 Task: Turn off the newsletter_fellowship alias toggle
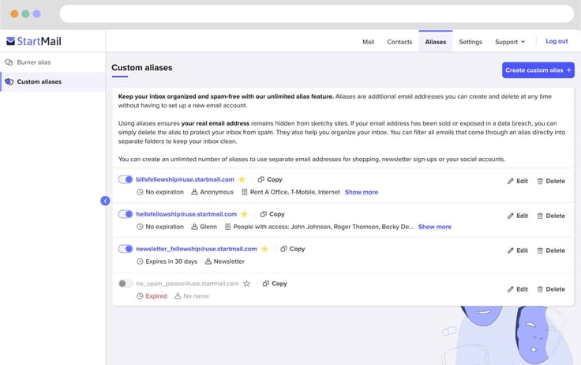coord(126,249)
